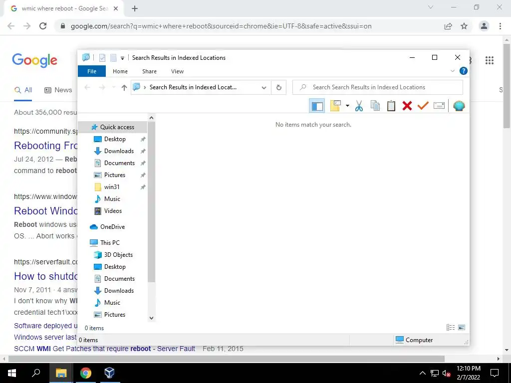
Task: Click Chrome back navigation arrow
Action: pos(11,26)
